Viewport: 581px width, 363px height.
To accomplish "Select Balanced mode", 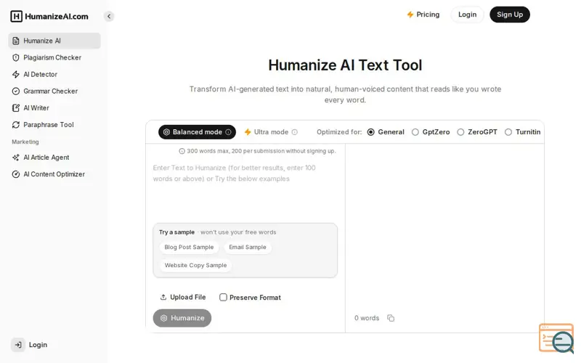I will pyautogui.click(x=197, y=132).
